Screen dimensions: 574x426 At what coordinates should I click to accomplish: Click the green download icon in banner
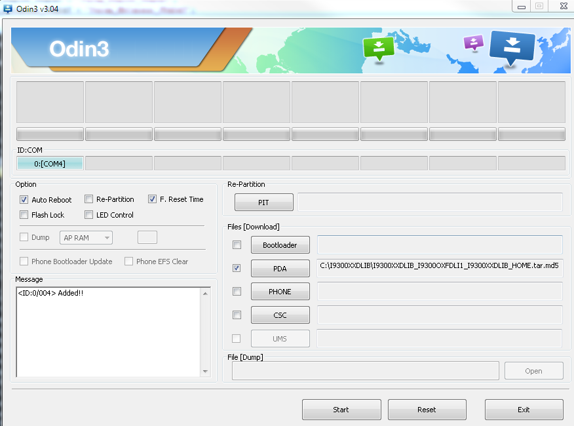(x=378, y=48)
